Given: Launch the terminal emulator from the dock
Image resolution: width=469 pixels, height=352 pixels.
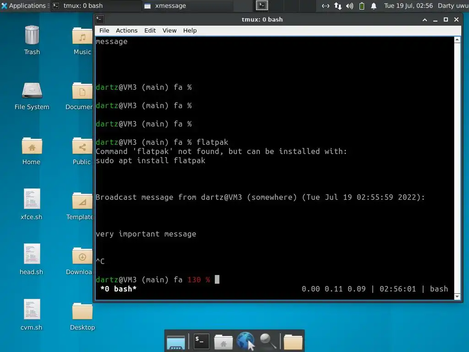Looking at the screenshot, I should coord(202,341).
